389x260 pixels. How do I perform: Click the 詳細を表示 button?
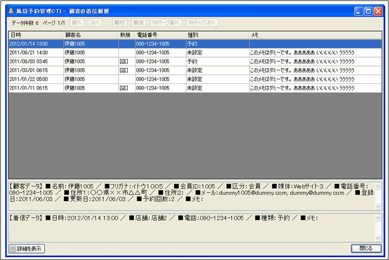[27, 249]
